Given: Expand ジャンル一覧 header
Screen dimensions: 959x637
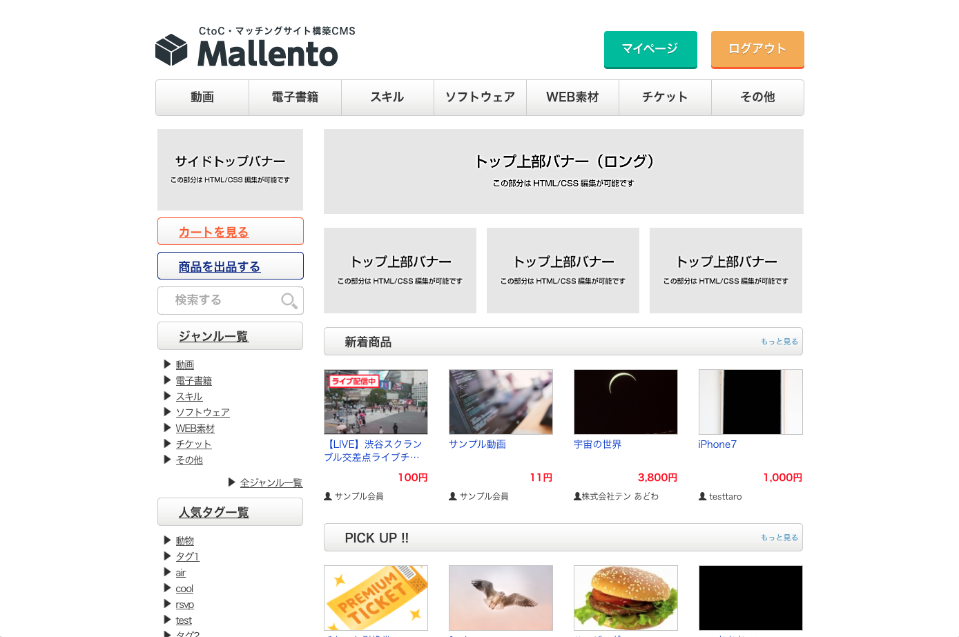Looking at the screenshot, I should click(213, 336).
